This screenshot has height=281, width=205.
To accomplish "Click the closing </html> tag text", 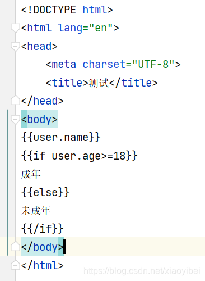I will [x=43, y=265].
